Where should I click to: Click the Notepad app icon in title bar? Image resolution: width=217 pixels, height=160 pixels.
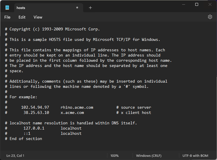(x=7, y=8)
